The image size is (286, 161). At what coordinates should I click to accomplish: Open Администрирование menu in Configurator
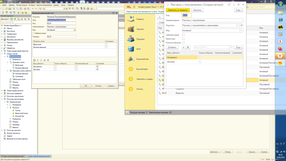tap(44, 5)
